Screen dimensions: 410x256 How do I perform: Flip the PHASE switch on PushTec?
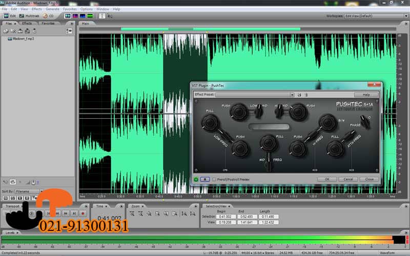365,121
